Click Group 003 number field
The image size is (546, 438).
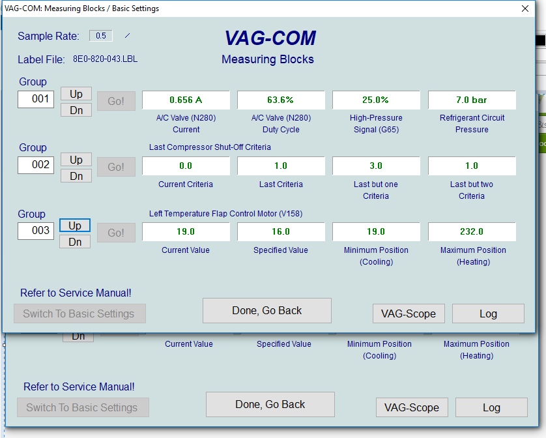(36, 231)
